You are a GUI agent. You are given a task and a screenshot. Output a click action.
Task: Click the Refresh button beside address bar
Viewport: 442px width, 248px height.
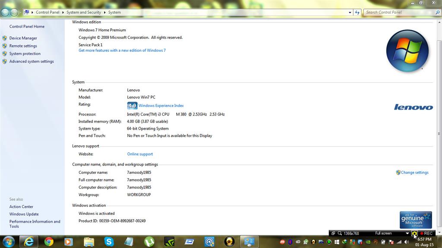(357, 13)
